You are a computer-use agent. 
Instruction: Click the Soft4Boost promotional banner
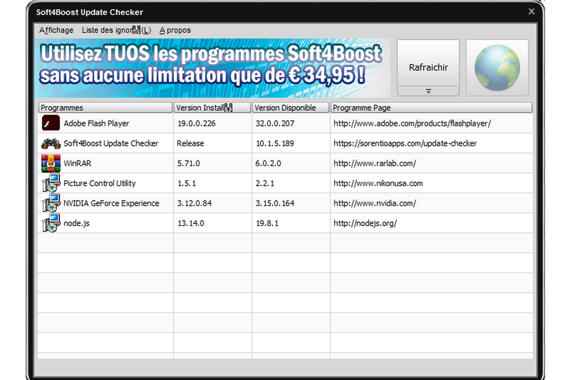tap(212, 68)
